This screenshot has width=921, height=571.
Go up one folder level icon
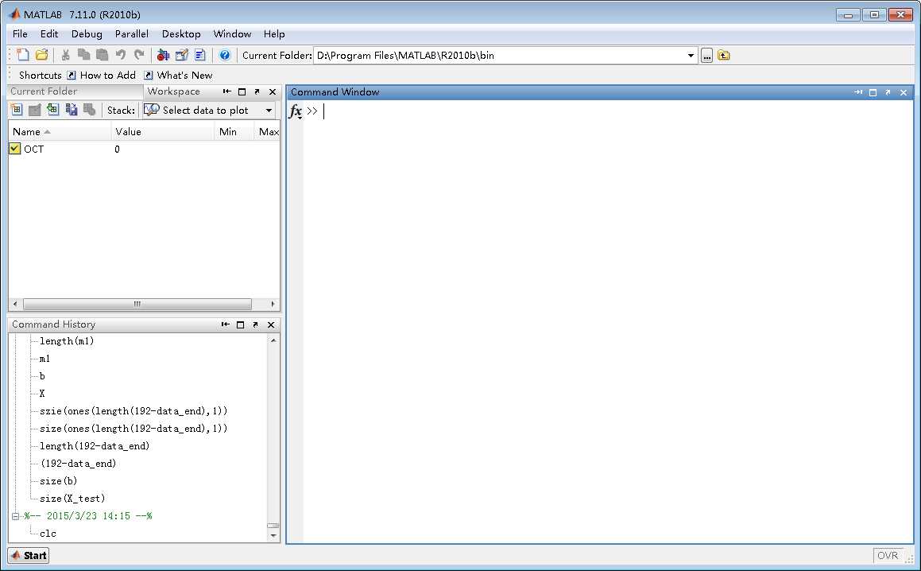tap(724, 56)
